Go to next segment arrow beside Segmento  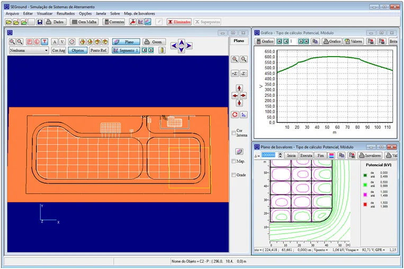pyautogui.click(x=151, y=50)
